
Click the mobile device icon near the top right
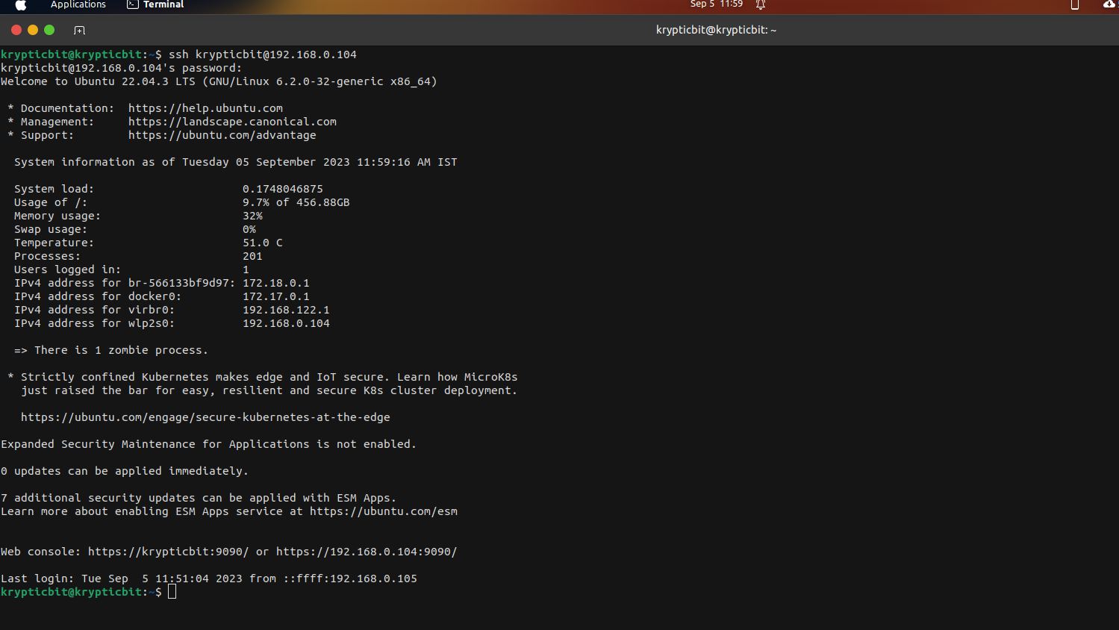(1074, 4)
